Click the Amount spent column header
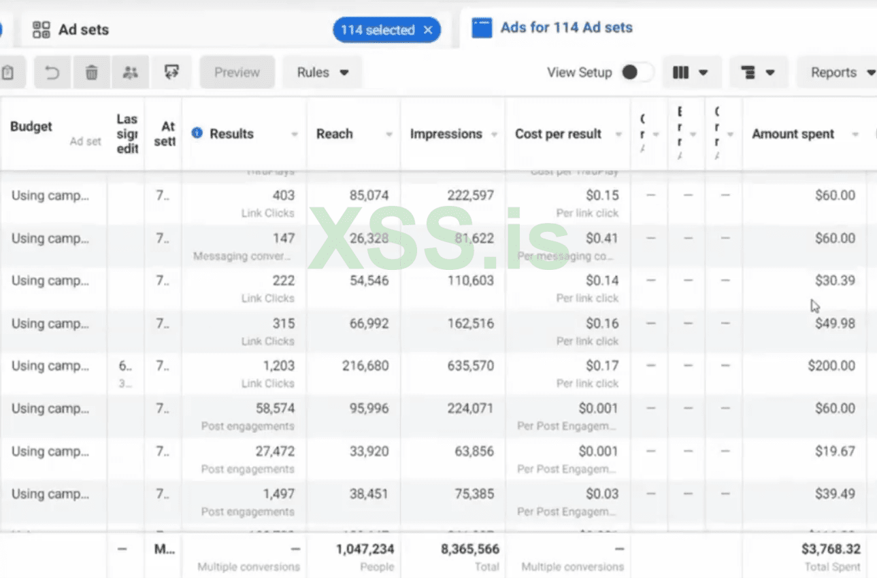This screenshot has height=578, width=877. 793,134
